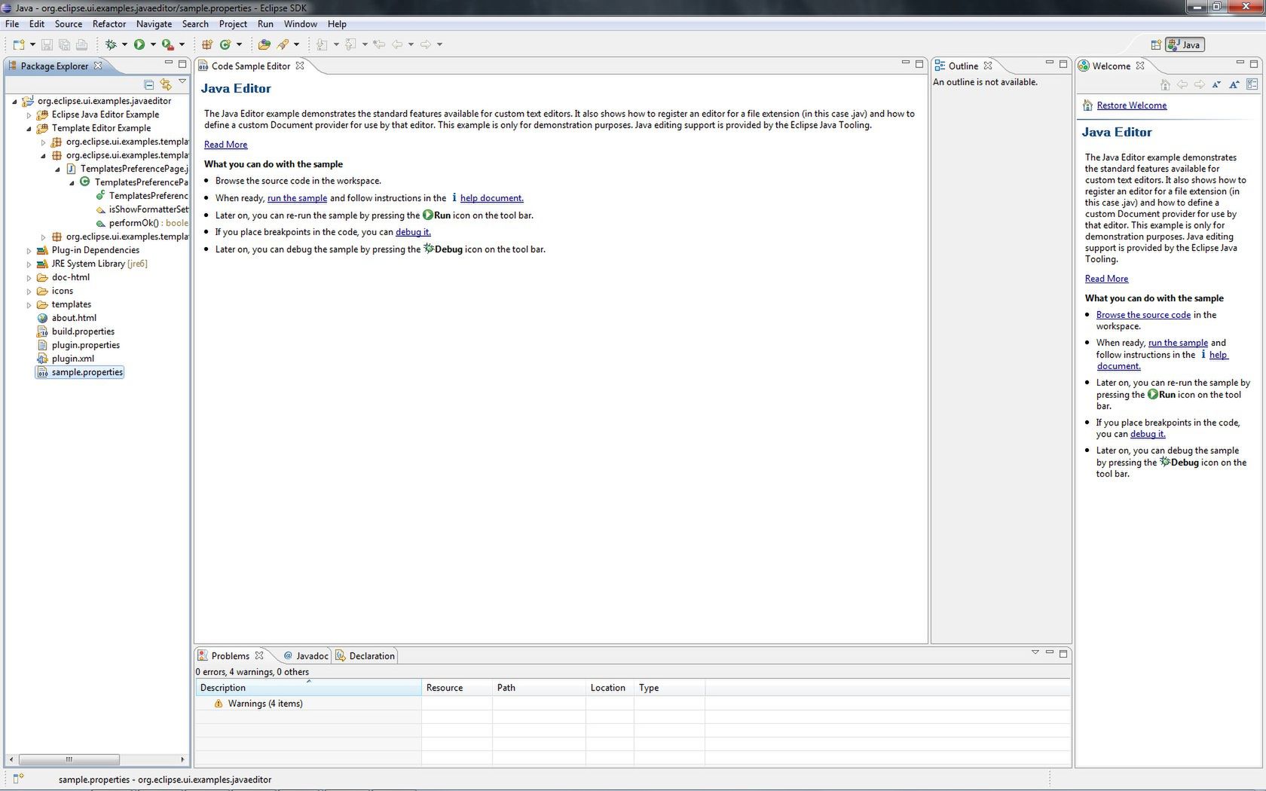Viewport: 1266px width, 791px height.
Task: Select the Problems tab
Action: tap(230, 655)
